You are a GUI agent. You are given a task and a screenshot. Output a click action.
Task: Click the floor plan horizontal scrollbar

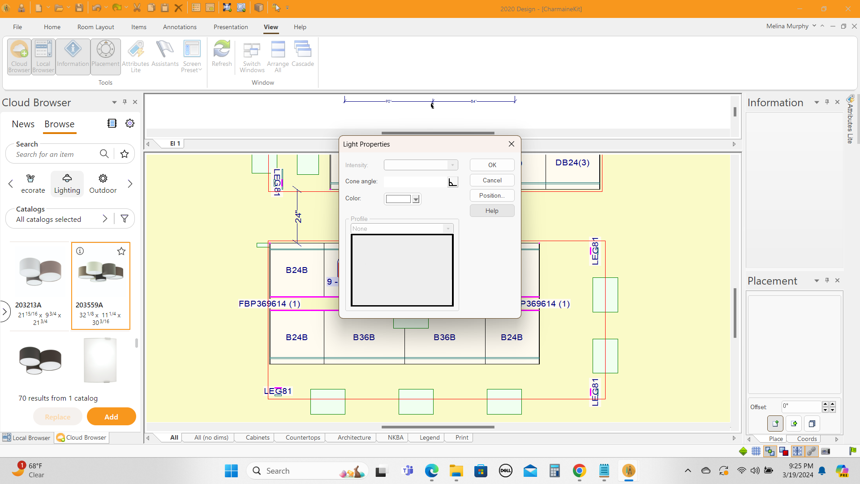point(438,427)
